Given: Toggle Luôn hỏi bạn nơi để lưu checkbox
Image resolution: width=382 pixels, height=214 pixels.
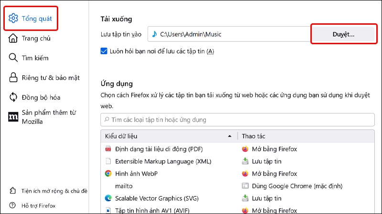Looking at the screenshot, I should (104, 51).
